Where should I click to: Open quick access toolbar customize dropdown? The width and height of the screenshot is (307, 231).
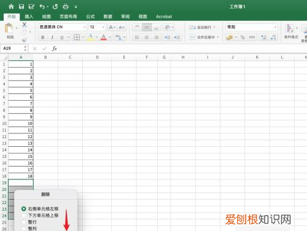(76, 7)
